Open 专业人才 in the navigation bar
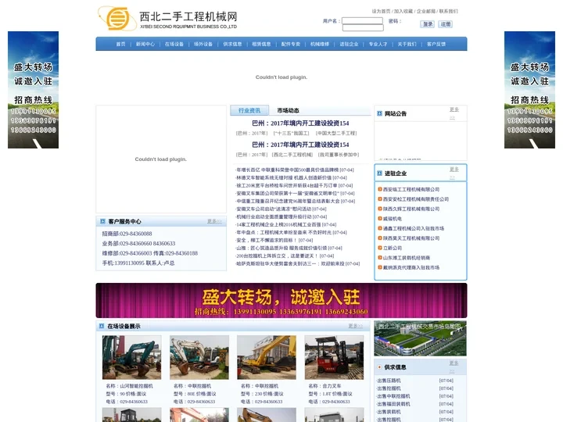 [x=378, y=45]
